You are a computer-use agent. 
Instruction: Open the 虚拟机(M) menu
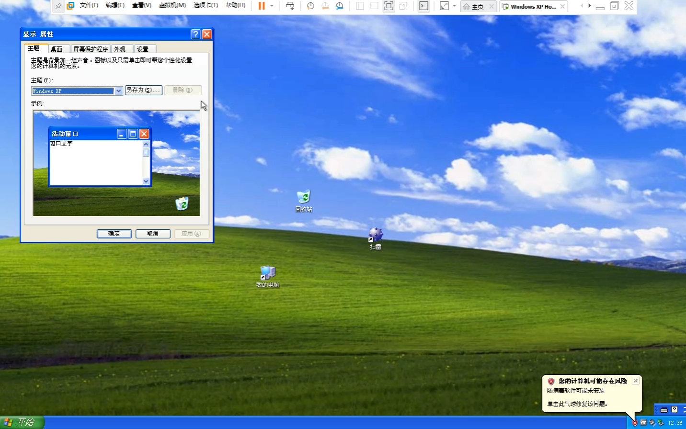click(x=172, y=5)
